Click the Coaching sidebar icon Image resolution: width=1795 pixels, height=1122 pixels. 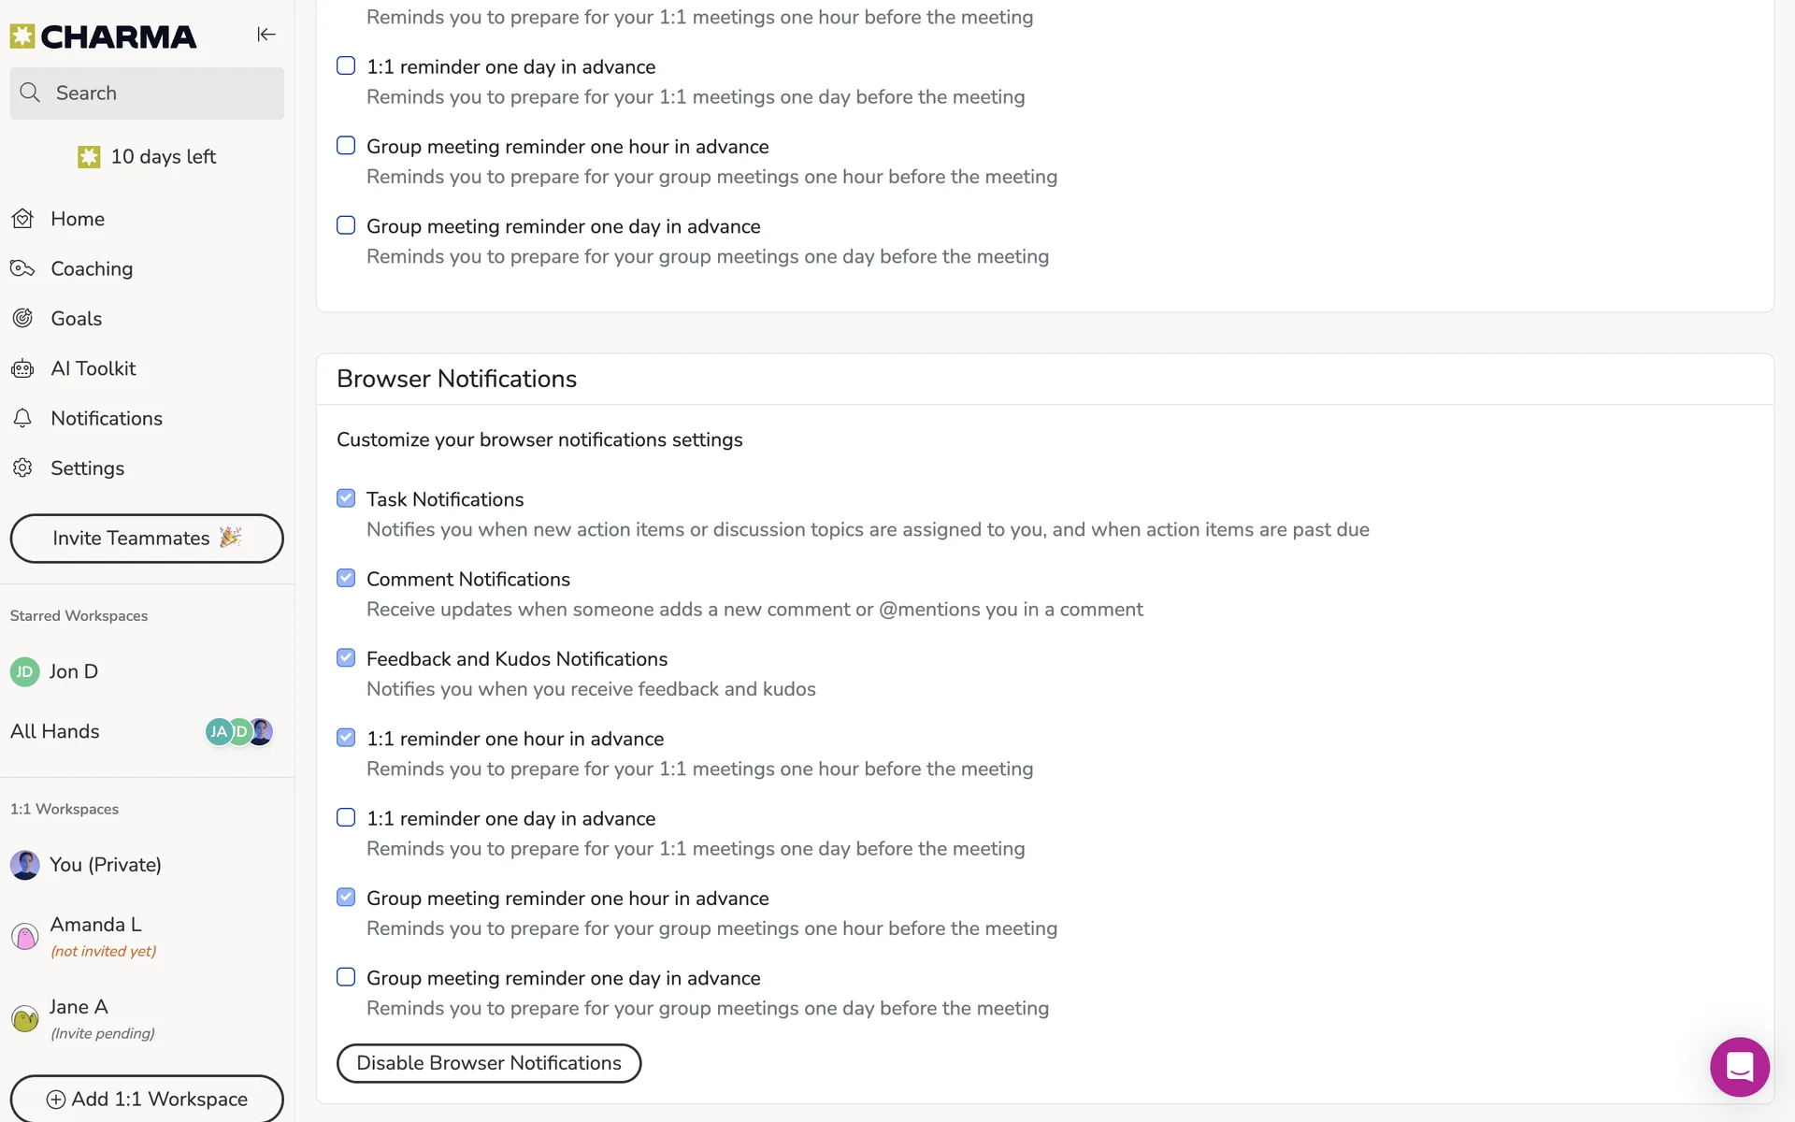[x=23, y=269]
